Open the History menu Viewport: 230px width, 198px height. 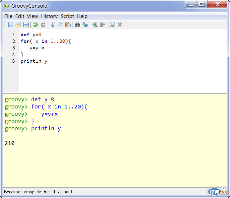(x=49, y=16)
